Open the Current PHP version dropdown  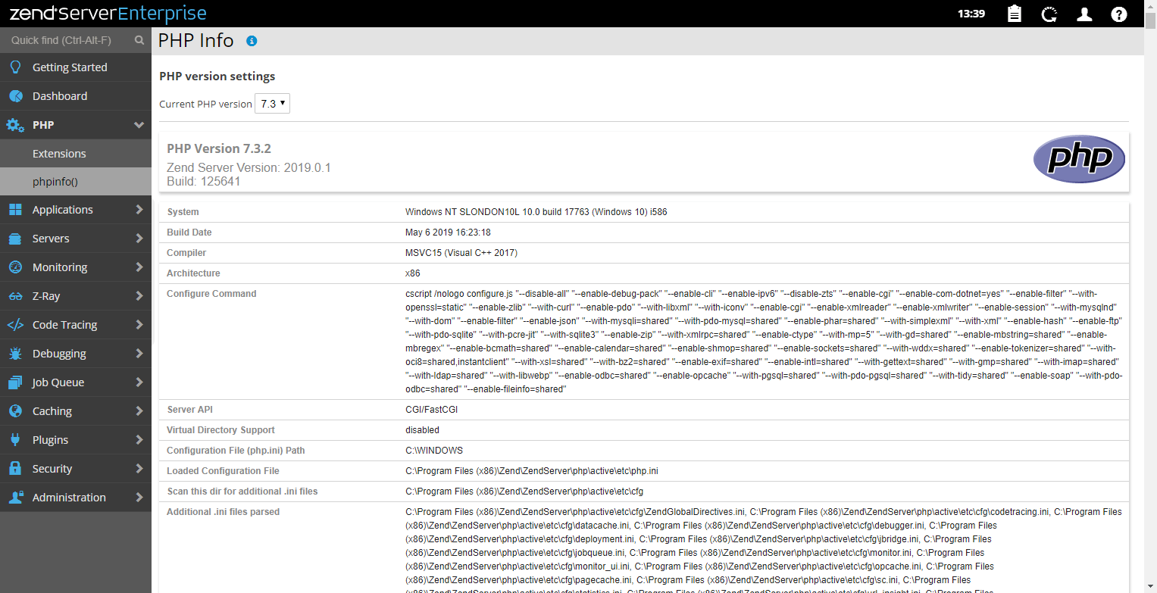click(271, 103)
